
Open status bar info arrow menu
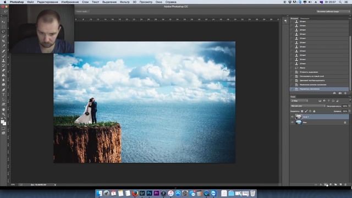(x=55, y=185)
